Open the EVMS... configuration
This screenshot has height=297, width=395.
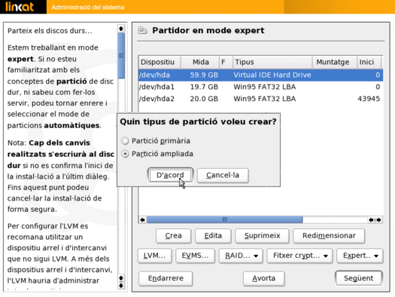click(x=195, y=256)
